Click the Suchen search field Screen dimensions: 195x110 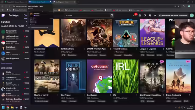click(x=87, y=16)
